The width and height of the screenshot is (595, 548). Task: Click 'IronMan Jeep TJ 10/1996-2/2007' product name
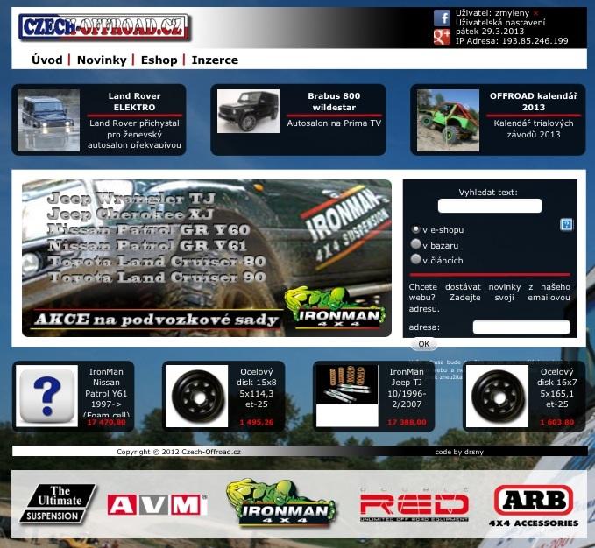(407, 388)
